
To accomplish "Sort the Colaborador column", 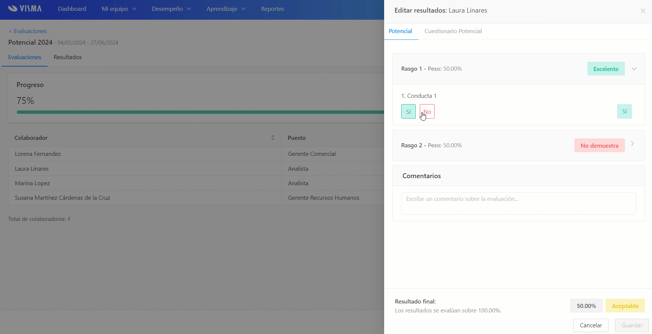I will click(273, 138).
